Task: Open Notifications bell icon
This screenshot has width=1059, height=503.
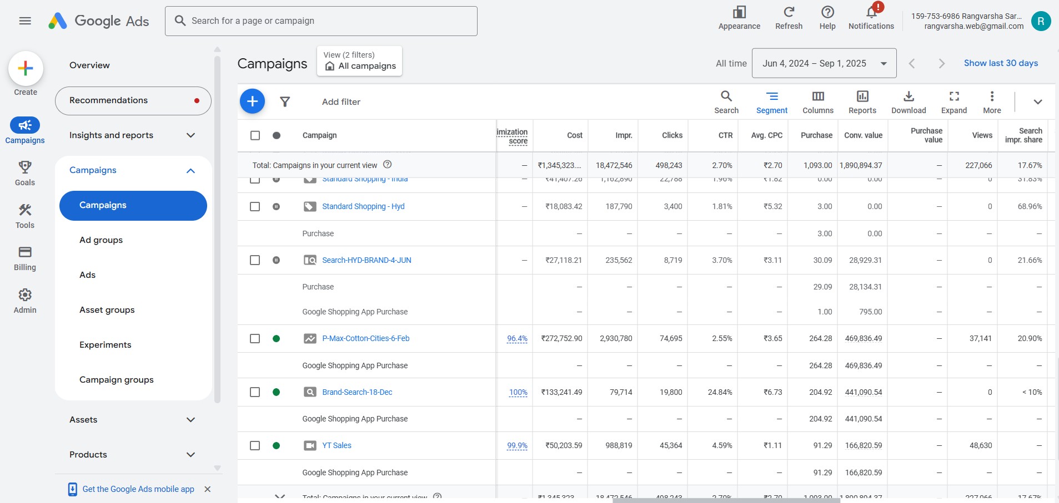Action: coord(871,12)
